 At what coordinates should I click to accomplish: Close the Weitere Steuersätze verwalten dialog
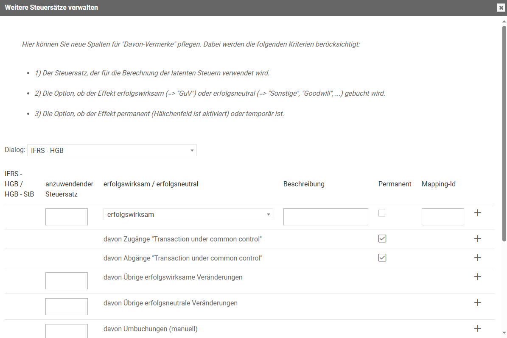click(x=501, y=8)
